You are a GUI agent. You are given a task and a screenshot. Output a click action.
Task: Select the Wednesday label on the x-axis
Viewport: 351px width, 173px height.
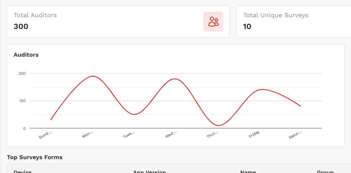(171, 135)
